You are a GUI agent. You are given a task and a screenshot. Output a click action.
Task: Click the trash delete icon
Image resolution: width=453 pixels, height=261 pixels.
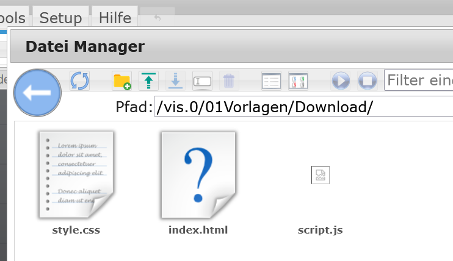(228, 80)
